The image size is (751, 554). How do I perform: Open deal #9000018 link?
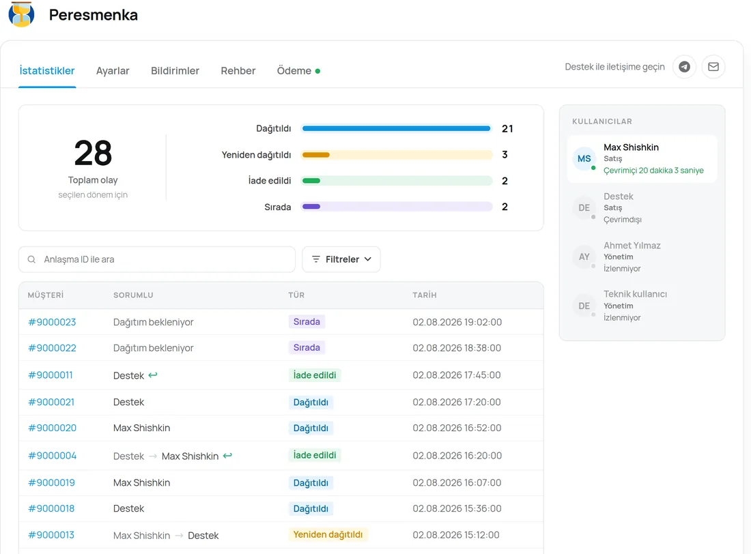tap(51, 508)
